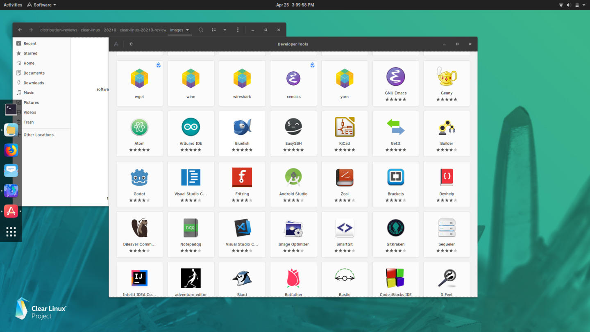This screenshot has width=590, height=332.
Task: Select the clear-linux path segment
Action: click(x=90, y=30)
